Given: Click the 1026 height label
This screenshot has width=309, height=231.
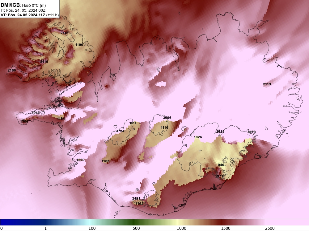Looking at the screenshot, I should [x=198, y=137].
